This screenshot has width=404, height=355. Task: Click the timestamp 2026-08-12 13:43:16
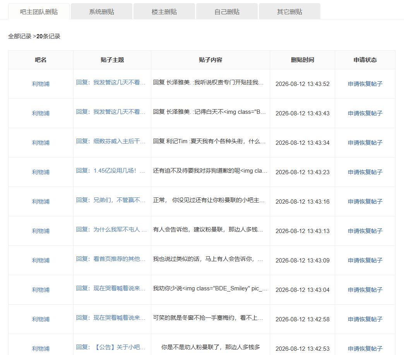(x=303, y=201)
